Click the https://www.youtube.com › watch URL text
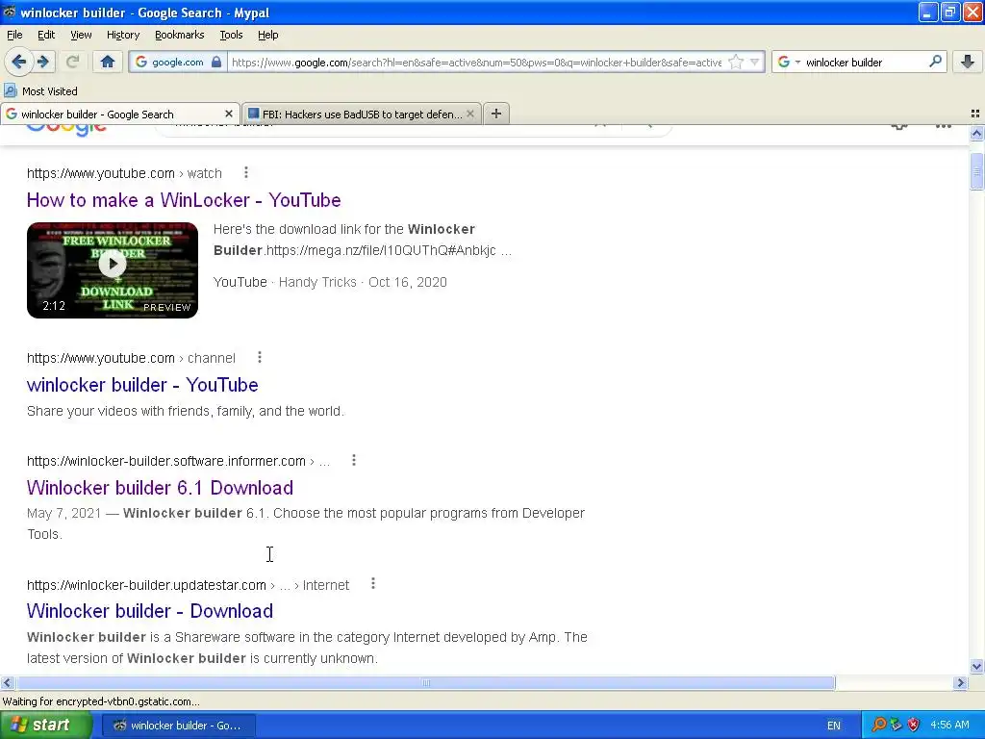The height and width of the screenshot is (739, 985). coord(124,173)
